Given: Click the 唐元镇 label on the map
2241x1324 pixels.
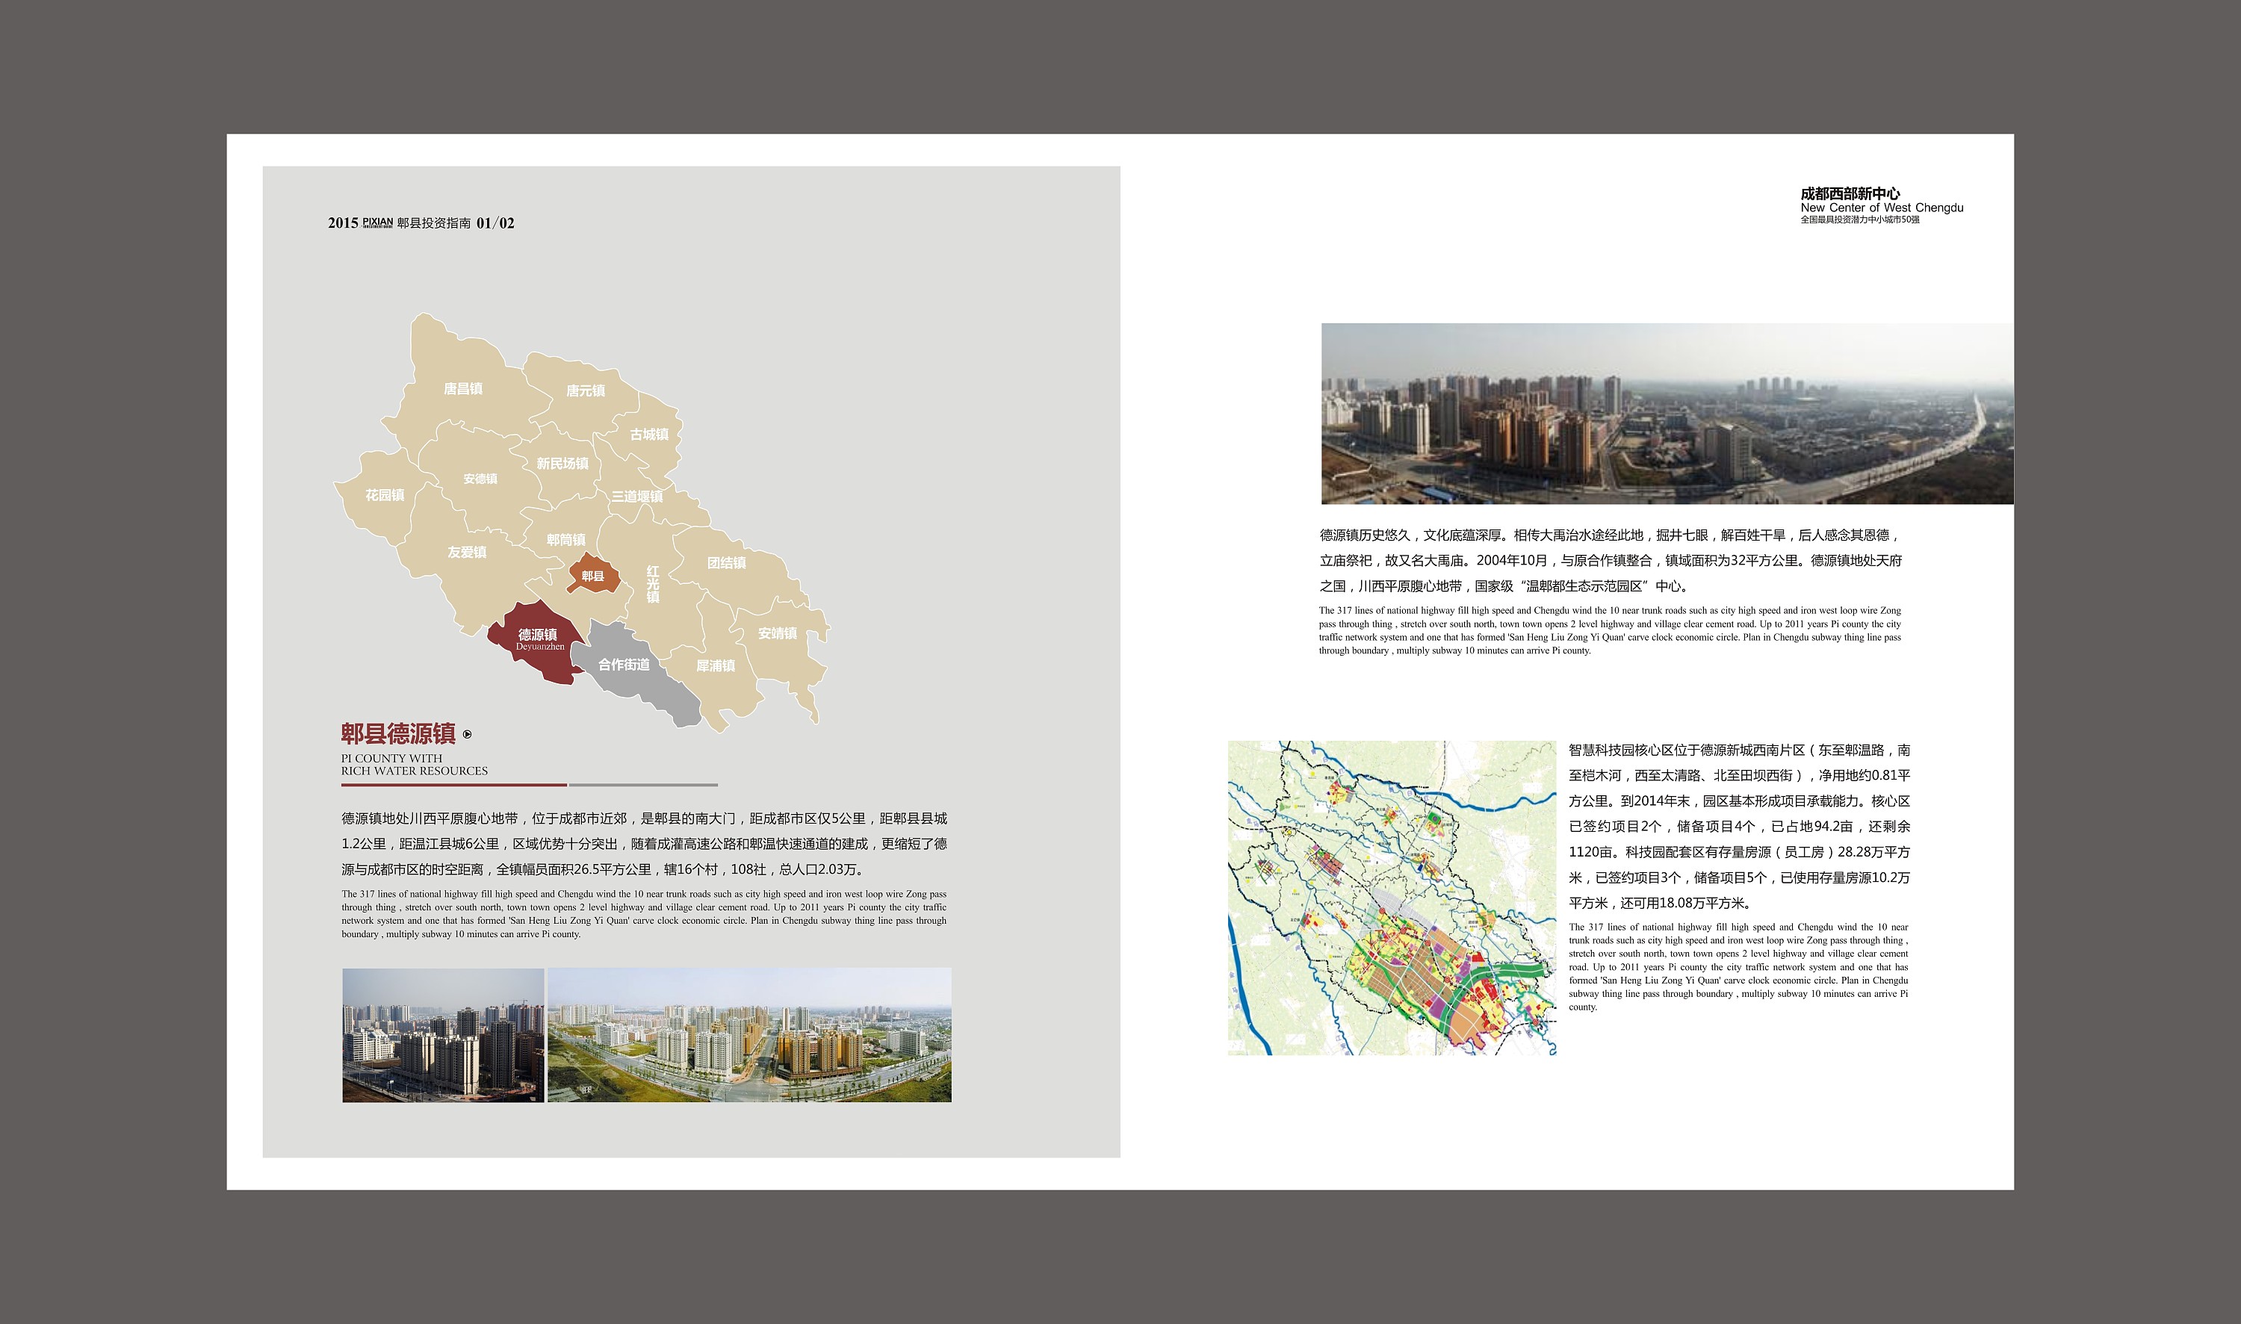Looking at the screenshot, I should (585, 390).
